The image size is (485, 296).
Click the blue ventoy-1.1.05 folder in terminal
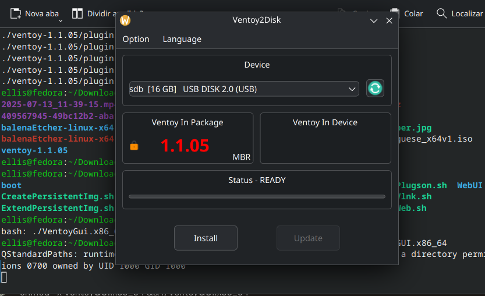tap(34, 150)
